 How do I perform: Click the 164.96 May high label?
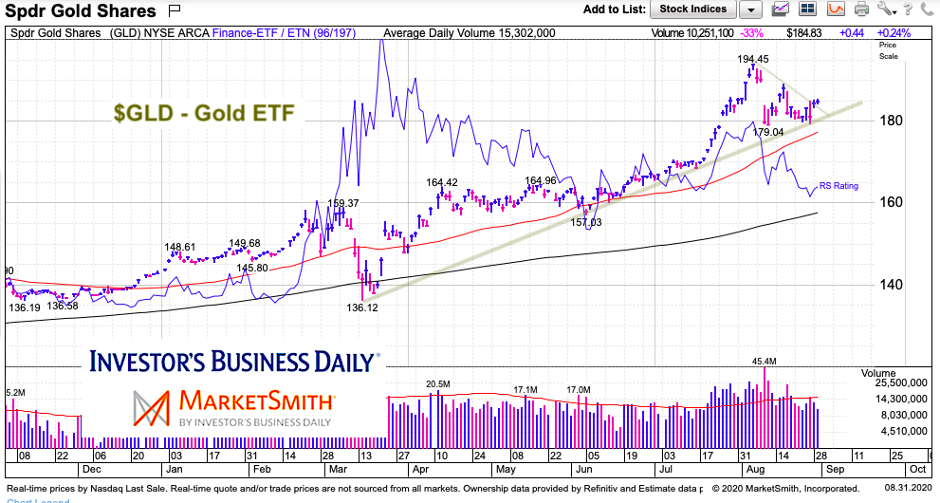click(x=540, y=180)
